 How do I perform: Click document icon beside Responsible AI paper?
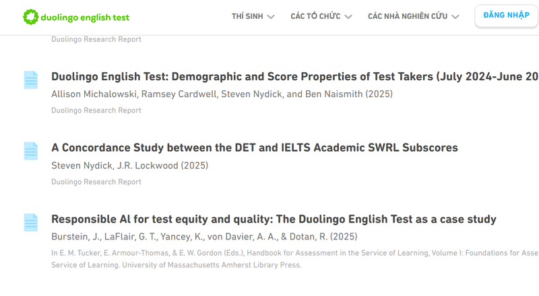[x=31, y=223]
